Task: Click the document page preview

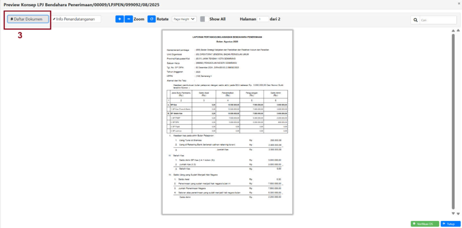Action: (x=227, y=122)
